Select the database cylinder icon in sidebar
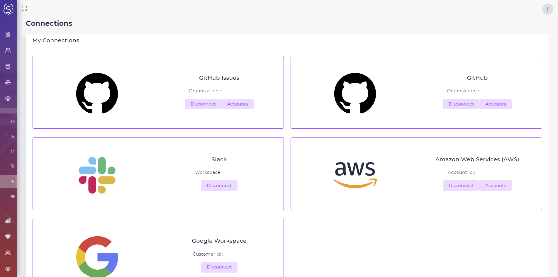 coord(8,67)
